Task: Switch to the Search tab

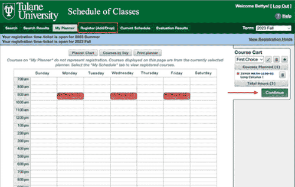Action: 11,28
